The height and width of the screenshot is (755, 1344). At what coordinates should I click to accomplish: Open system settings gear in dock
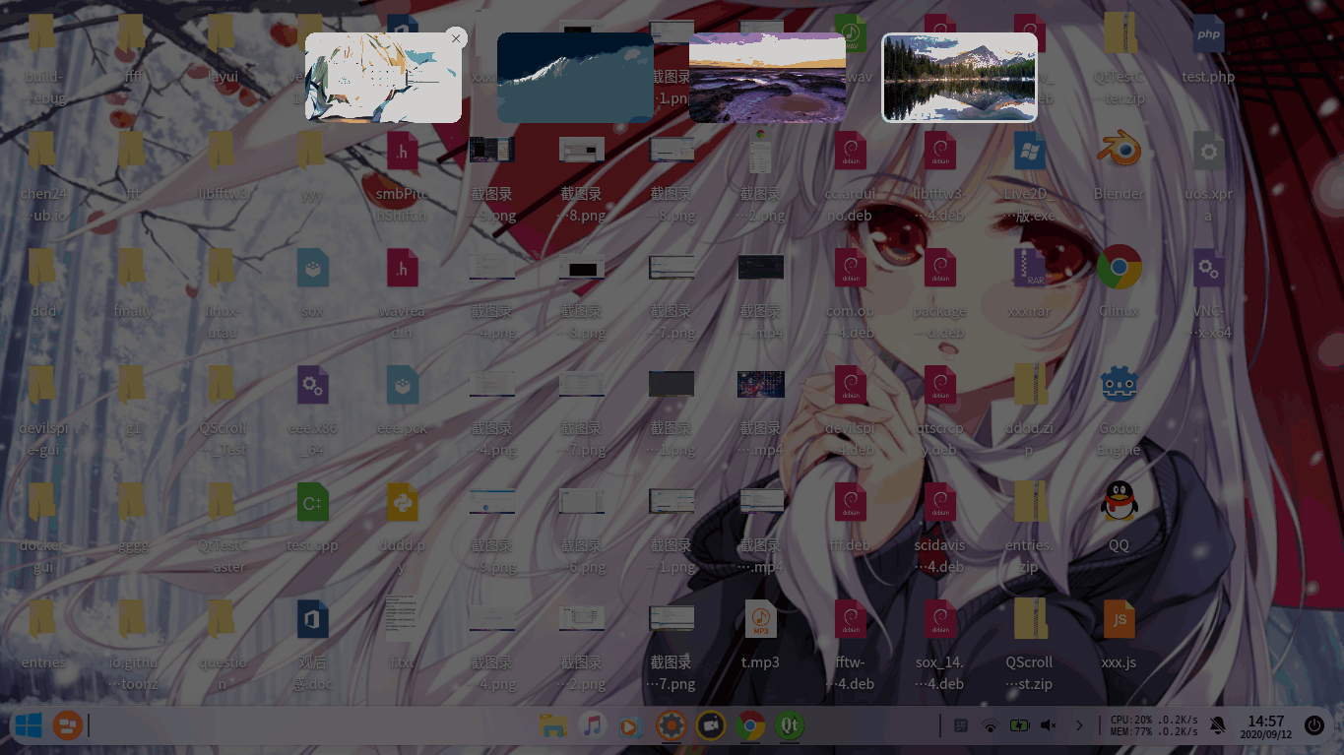pos(671,726)
